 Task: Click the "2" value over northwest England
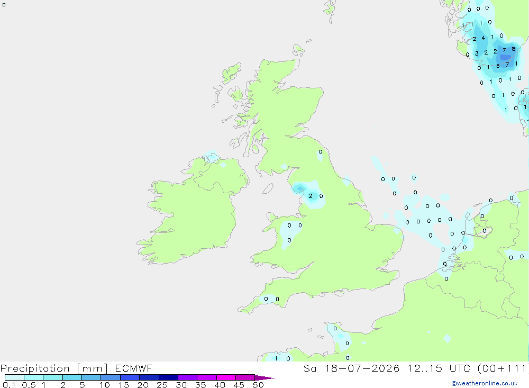[x=311, y=196]
